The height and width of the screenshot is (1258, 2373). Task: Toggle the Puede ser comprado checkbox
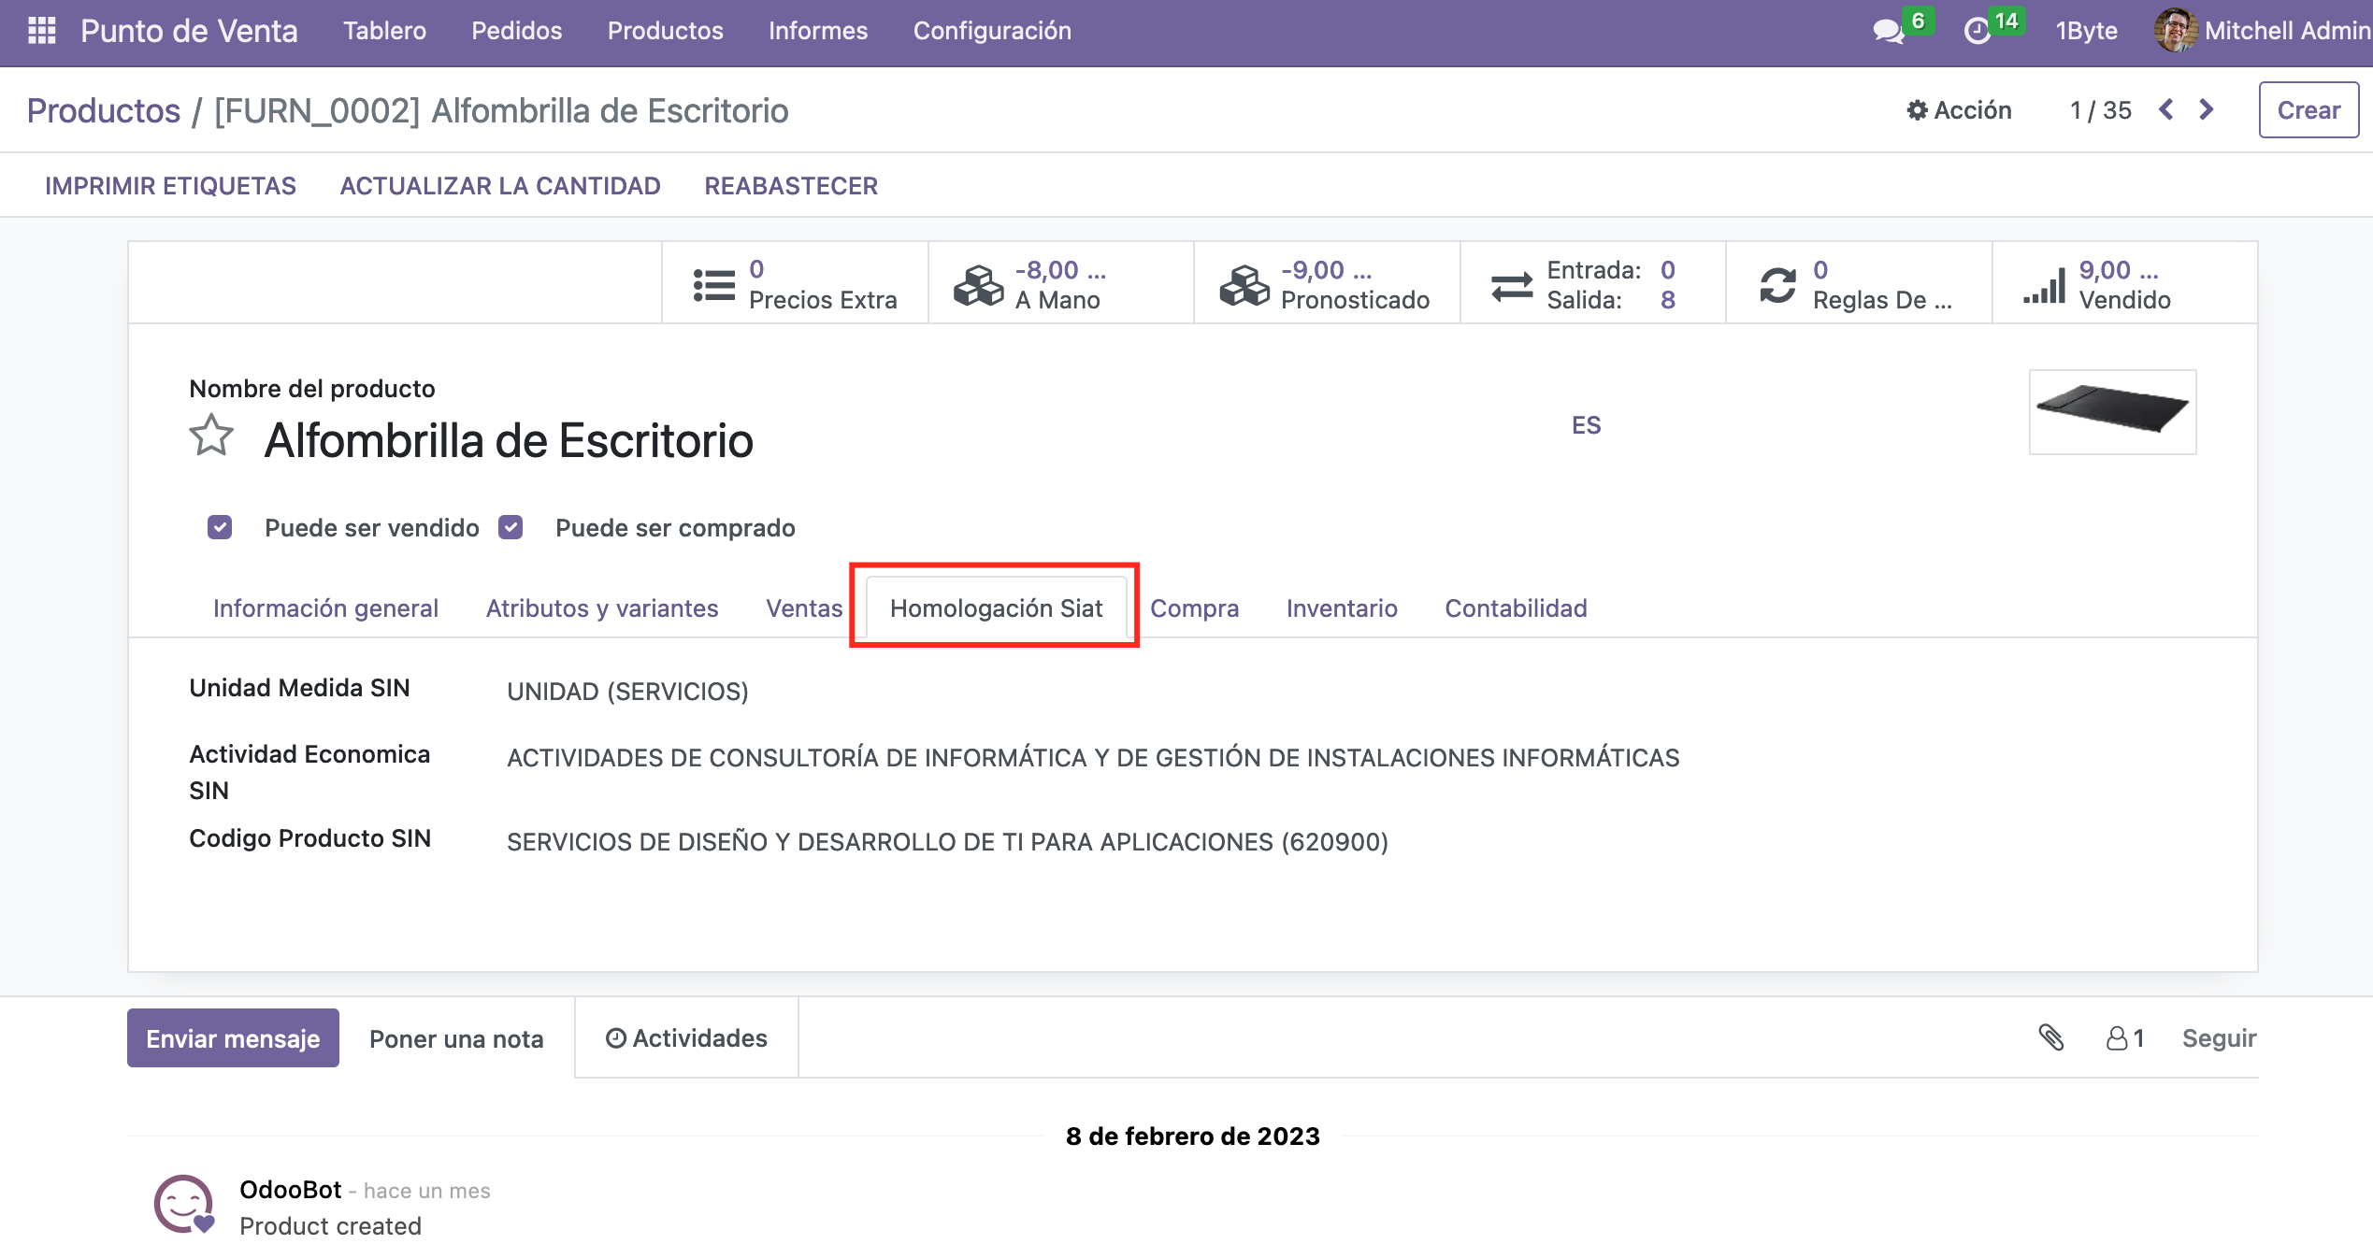point(511,527)
